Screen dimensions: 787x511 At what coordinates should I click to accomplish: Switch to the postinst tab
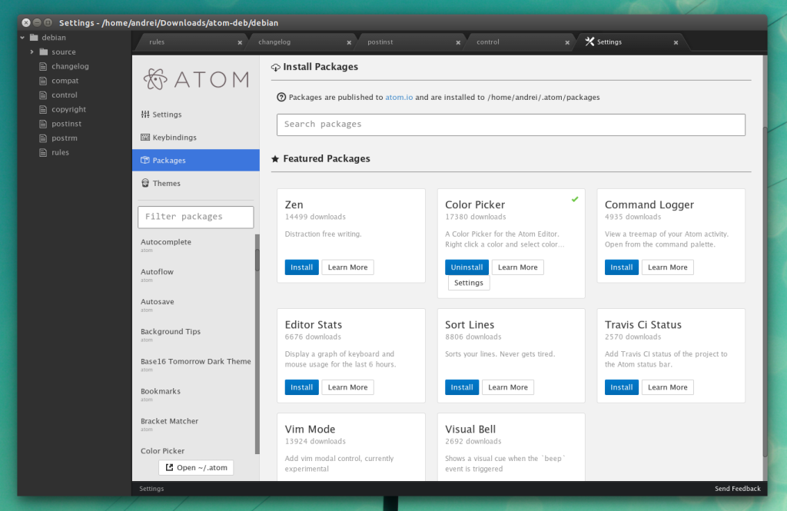[x=410, y=42]
